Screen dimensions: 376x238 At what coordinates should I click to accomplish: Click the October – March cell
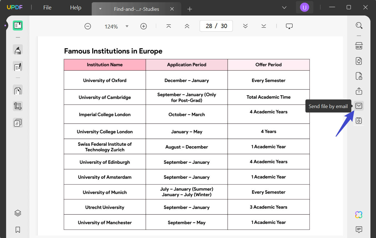point(187,114)
